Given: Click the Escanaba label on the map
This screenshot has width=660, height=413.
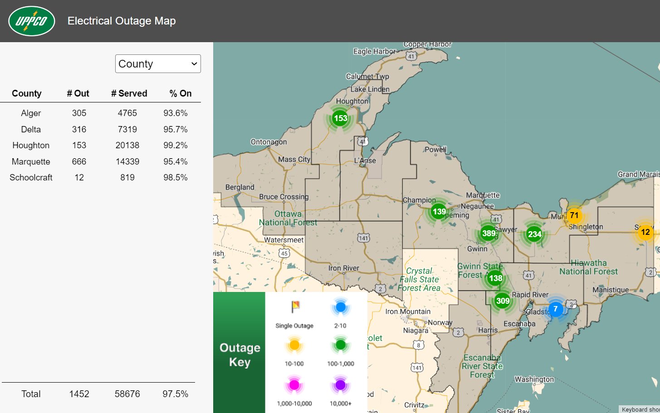Looking at the screenshot, I should (519, 324).
